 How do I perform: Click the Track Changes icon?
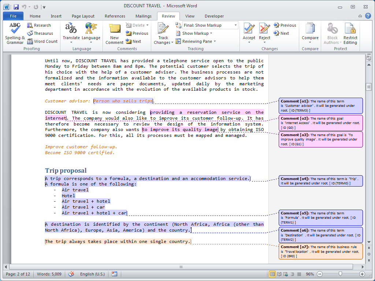tap(163, 29)
